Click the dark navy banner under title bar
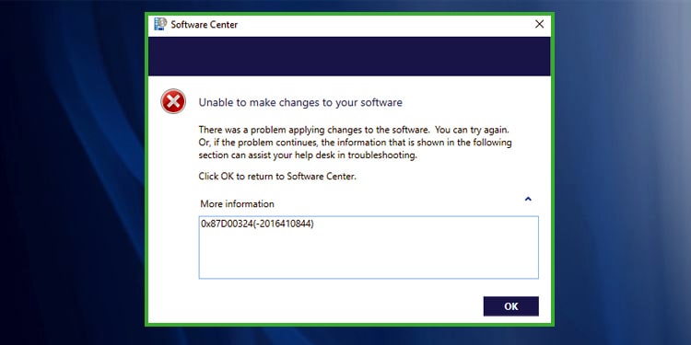691x345 pixels. click(349, 56)
